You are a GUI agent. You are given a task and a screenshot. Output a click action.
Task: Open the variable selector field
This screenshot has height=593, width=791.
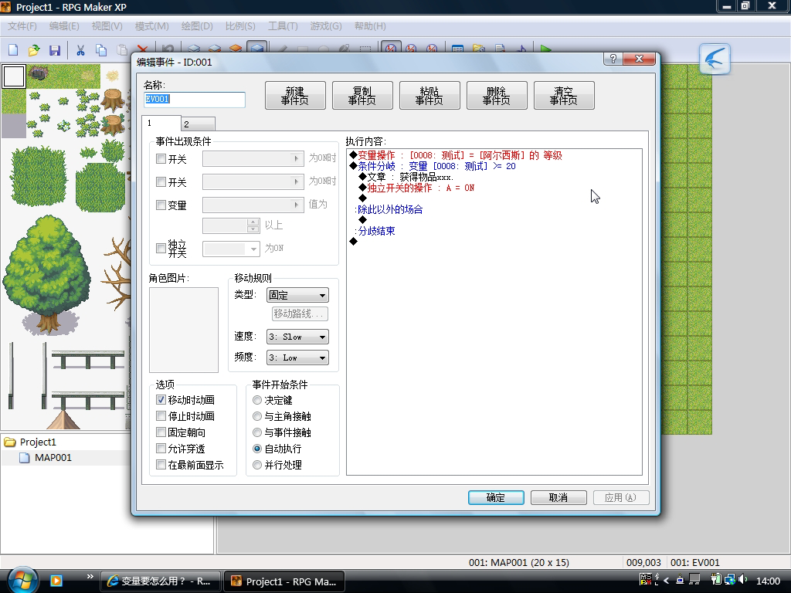click(253, 205)
